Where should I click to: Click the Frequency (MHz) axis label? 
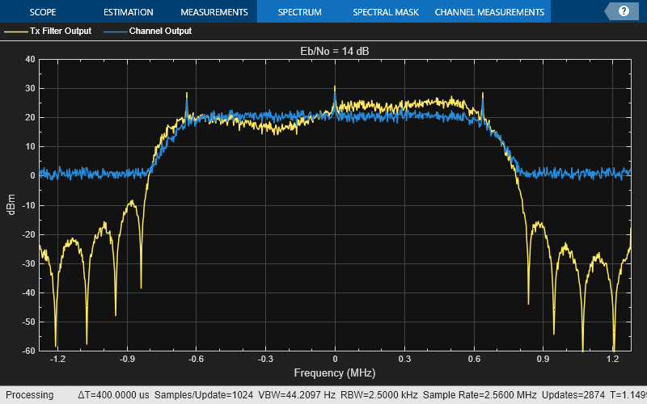click(335, 373)
